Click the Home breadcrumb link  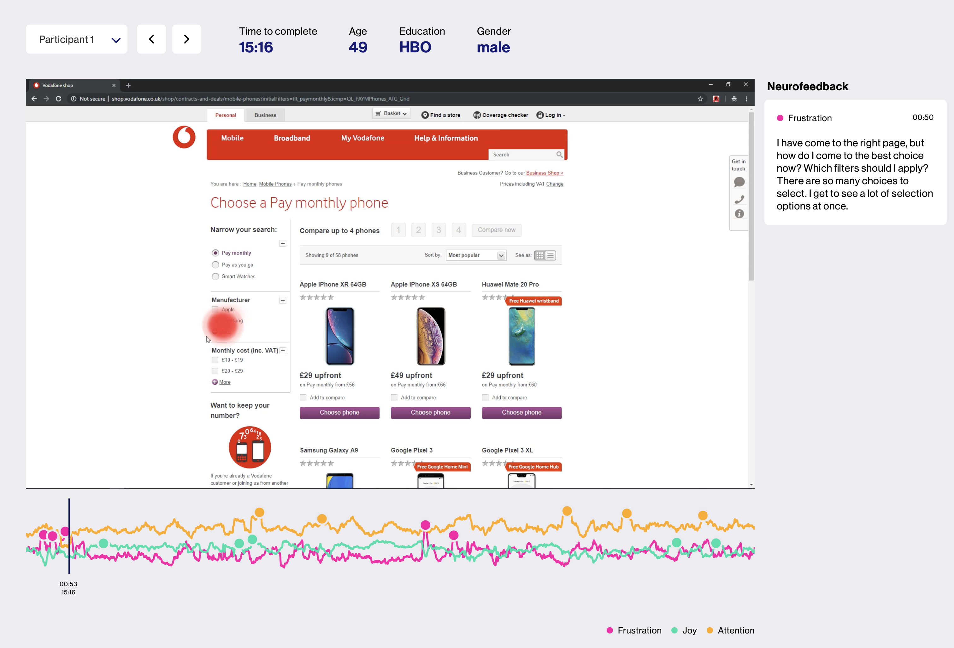[250, 184]
